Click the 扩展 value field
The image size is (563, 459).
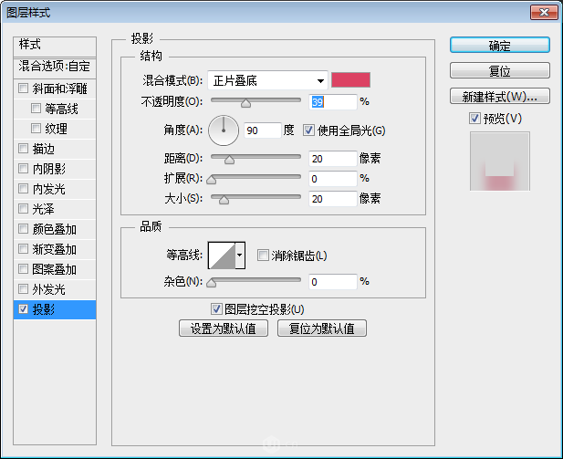click(333, 179)
